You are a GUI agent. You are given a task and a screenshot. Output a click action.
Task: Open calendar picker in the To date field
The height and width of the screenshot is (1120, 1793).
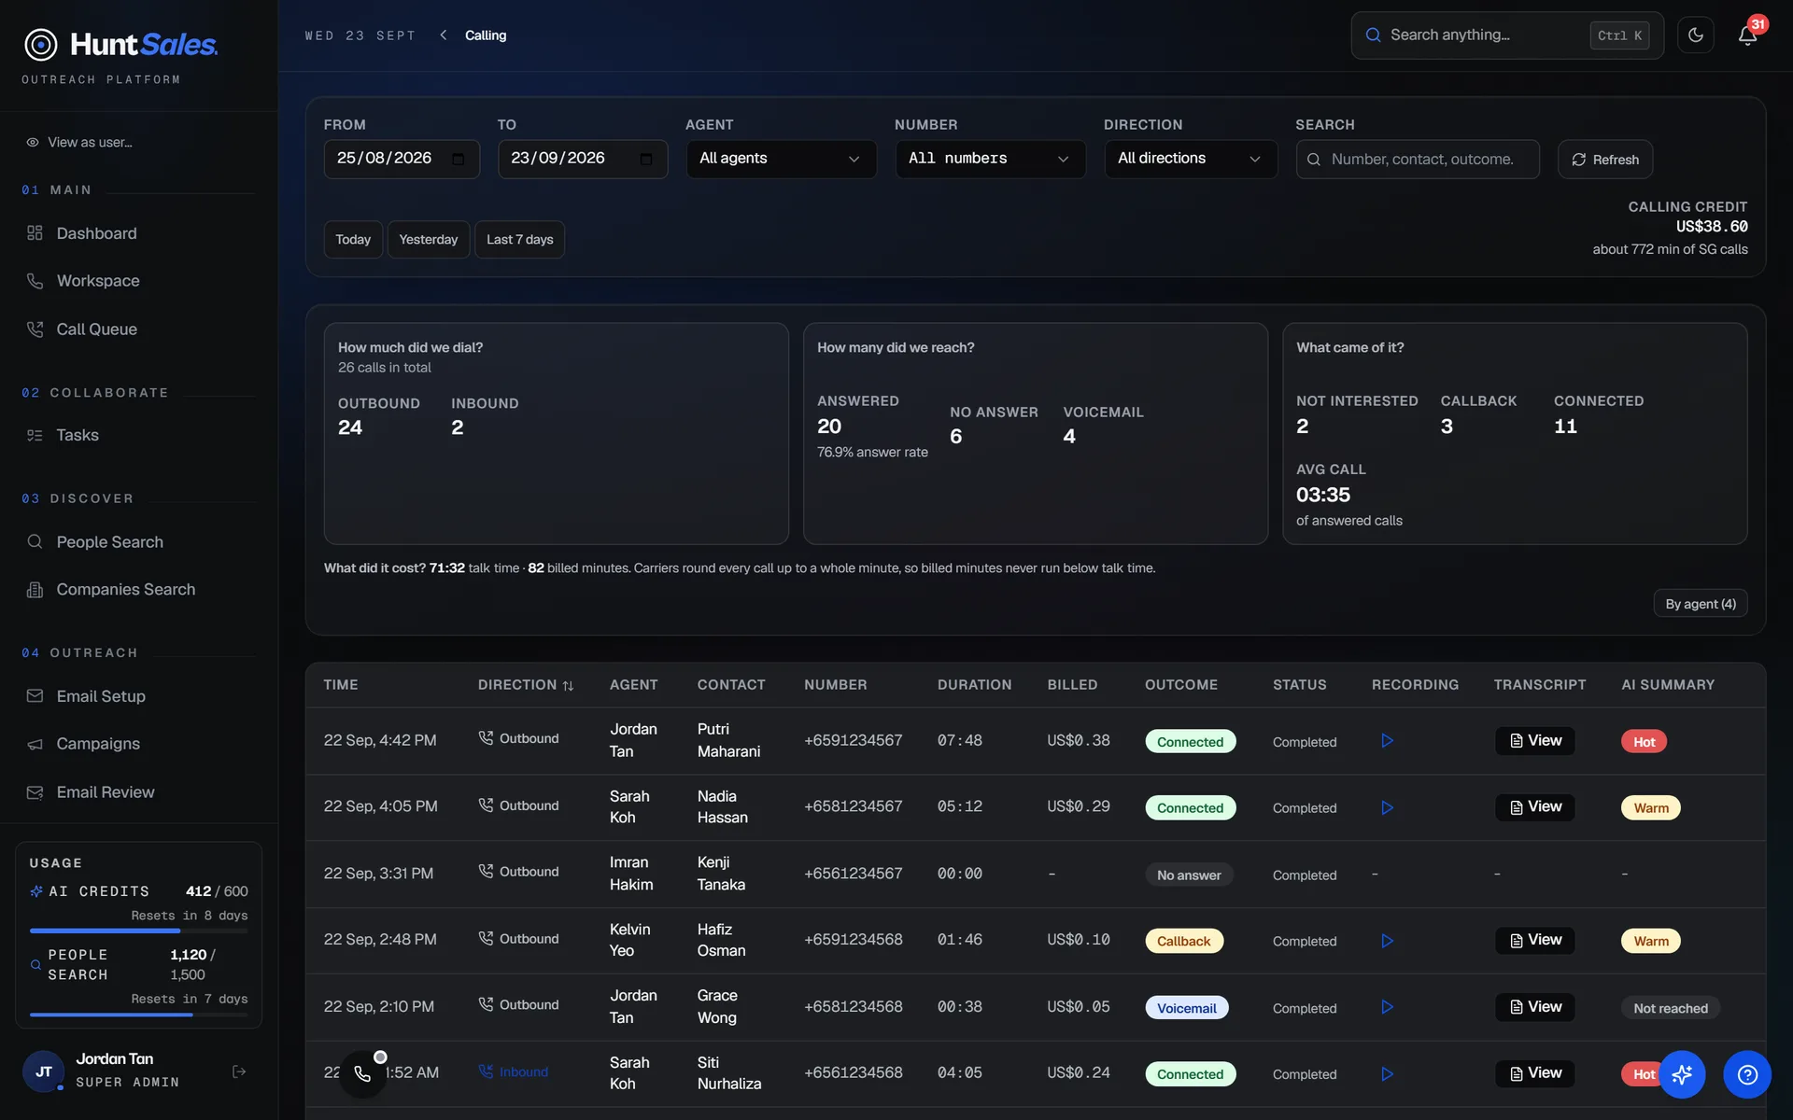coord(645,159)
